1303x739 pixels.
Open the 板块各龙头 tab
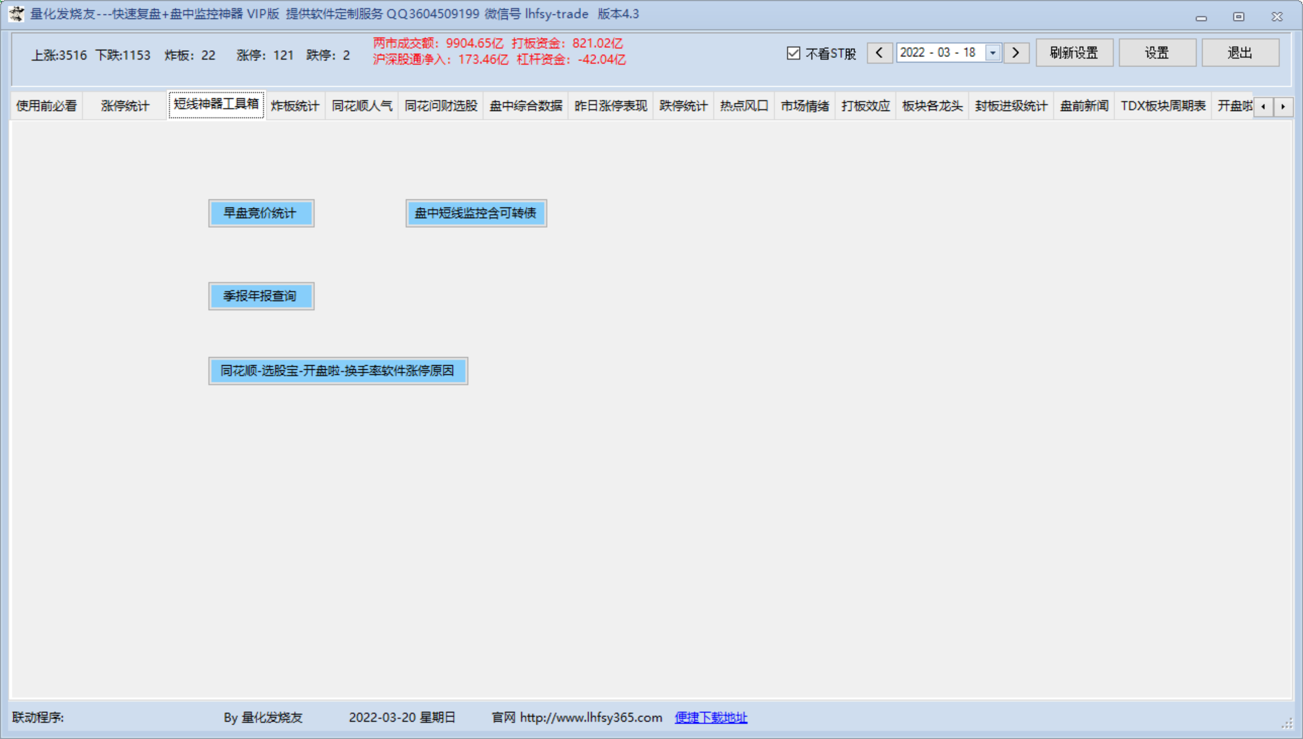click(x=932, y=106)
